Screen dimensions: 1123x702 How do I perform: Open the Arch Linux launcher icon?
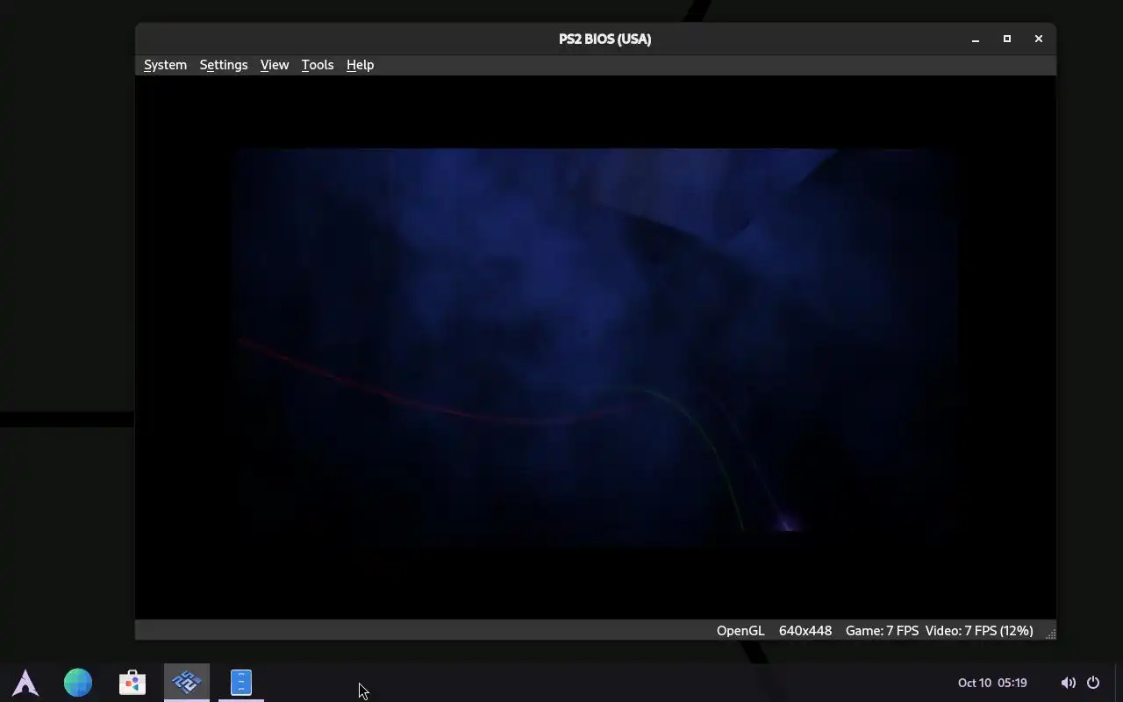click(25, 682)
